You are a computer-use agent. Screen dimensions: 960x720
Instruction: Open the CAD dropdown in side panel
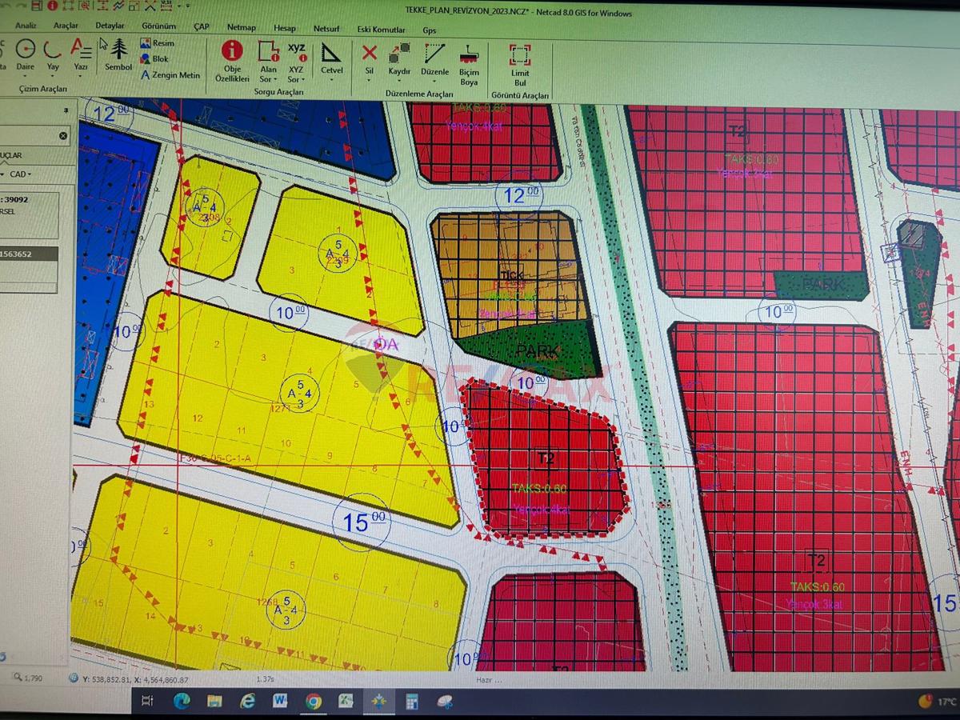(19, 174)
